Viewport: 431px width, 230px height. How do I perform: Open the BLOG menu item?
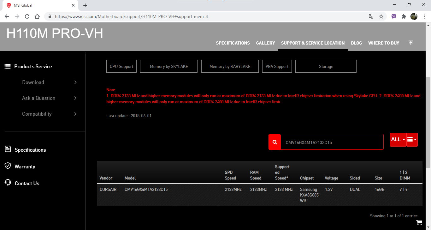point(357,43)
